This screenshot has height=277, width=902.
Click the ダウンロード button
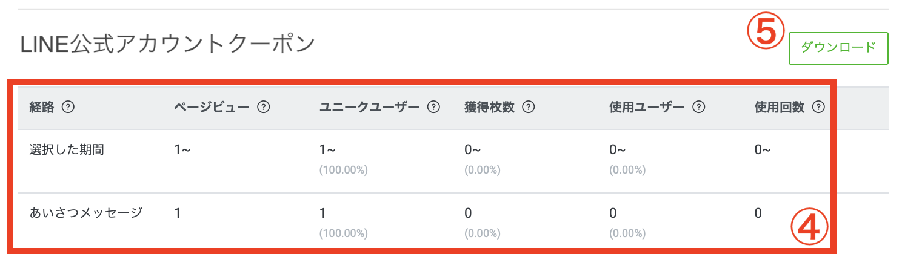tap(838, 48)
